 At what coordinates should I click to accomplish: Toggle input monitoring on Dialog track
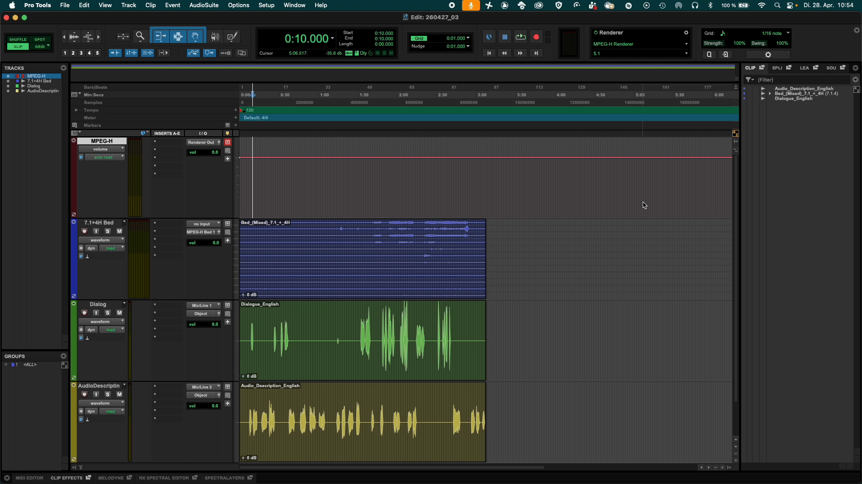[x=96, y=313]
